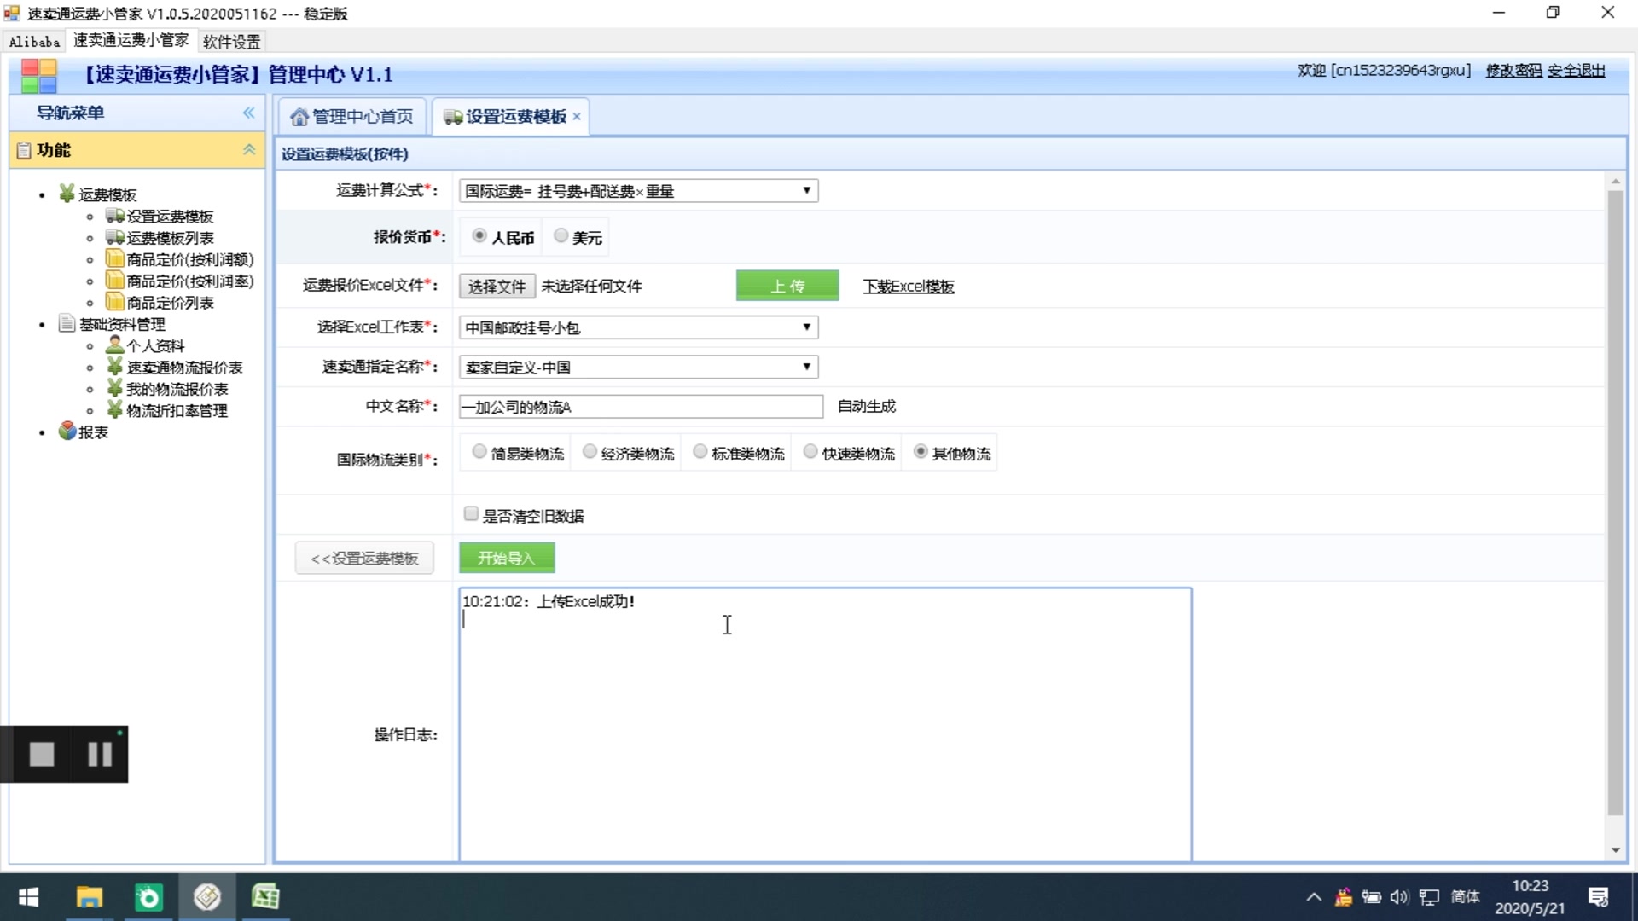Open the 报表 tree node
Viewport: 1638px width, 921px height.
(x=93, y=432)
